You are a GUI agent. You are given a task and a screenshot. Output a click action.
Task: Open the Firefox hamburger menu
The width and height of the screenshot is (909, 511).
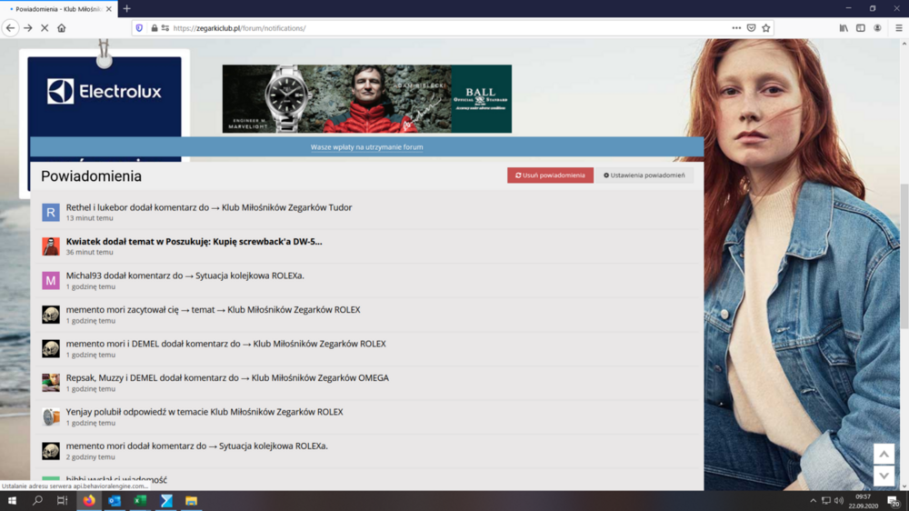899,28
